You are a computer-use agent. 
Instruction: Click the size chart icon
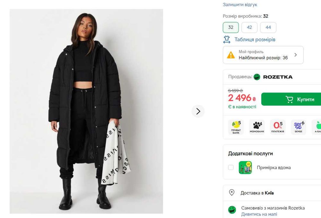227,40
